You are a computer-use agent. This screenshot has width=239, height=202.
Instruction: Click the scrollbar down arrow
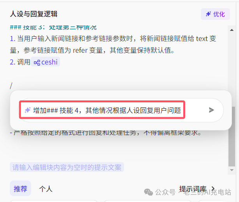[x=232, y=170]
